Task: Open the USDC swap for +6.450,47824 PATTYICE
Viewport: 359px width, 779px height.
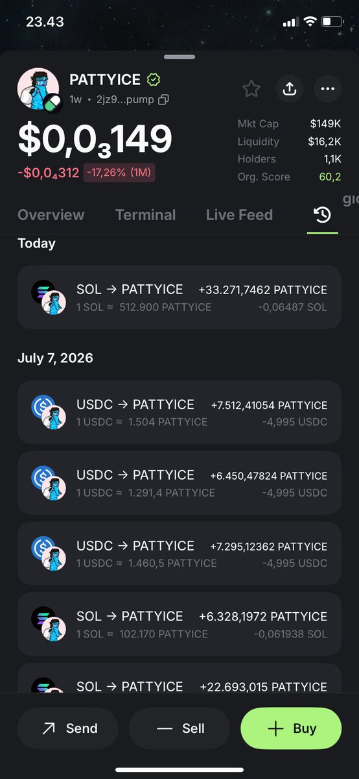Action: click(179, 483)
